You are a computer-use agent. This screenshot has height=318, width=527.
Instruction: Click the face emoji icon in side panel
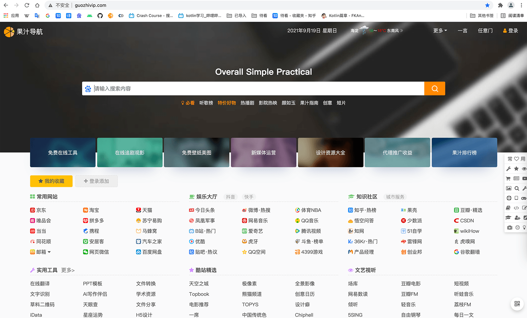pos(517,227)
